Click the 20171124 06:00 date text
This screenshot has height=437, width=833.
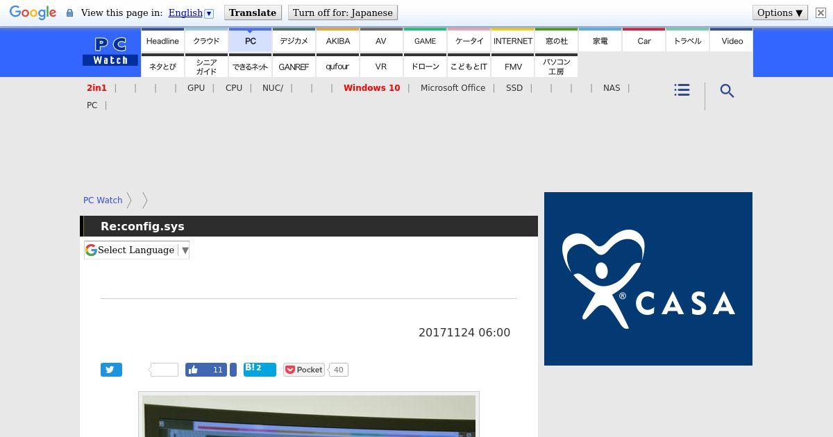pos(464,332)
